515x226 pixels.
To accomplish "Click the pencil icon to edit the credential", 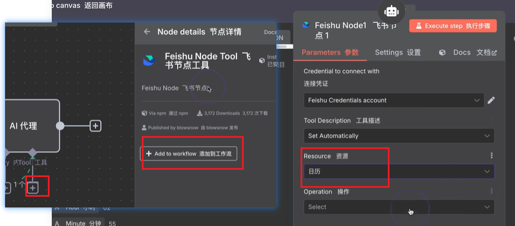I will click(x=491, y=101).
